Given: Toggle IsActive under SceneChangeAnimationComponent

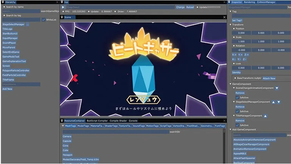Looking at the screenshot, I should (237, 97).
